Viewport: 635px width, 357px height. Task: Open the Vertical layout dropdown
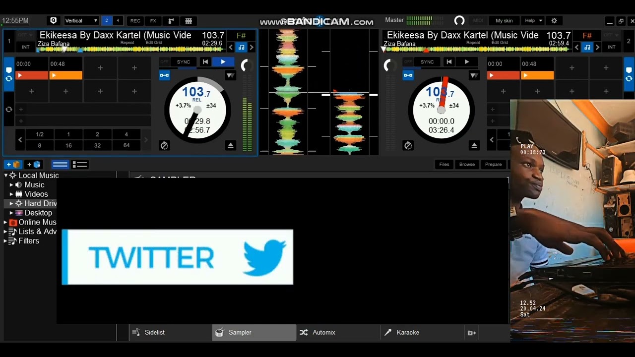click(81, 21)
